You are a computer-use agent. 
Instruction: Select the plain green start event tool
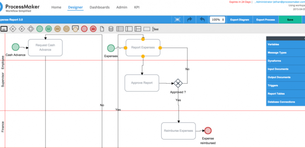point(39,29)
